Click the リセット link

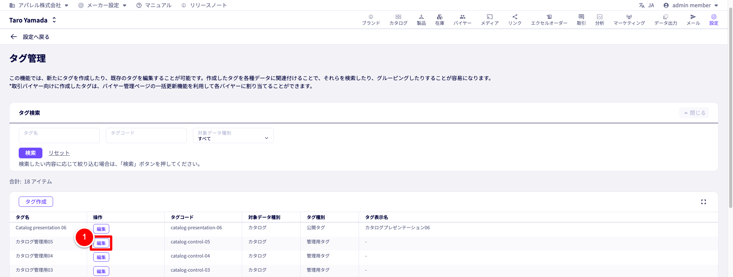(59, 153)
